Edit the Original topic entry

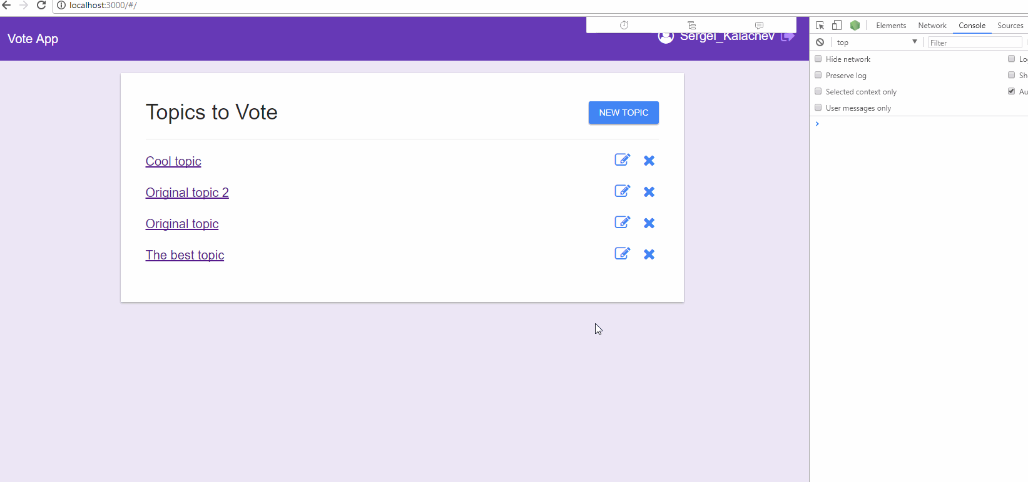coord(622,223)
